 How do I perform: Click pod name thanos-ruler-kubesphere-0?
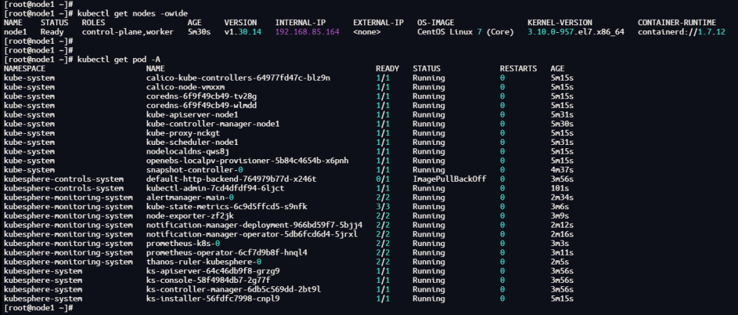click(204, 261)
